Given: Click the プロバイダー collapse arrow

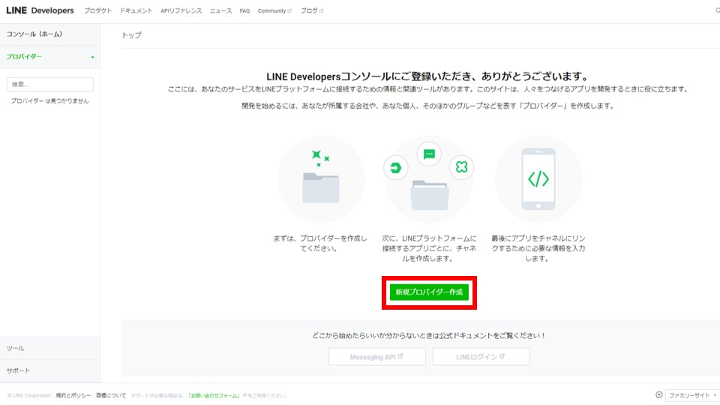Looking at the screenshot, I should [x=92, y=57].
